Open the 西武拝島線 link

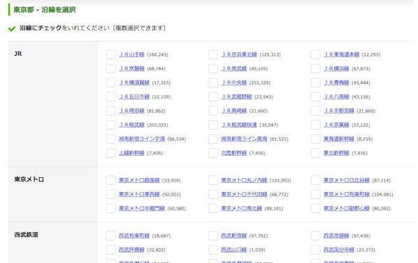(x=132, y=250)
